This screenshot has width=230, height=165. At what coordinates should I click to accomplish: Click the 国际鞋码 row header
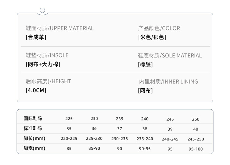[33, 119]
